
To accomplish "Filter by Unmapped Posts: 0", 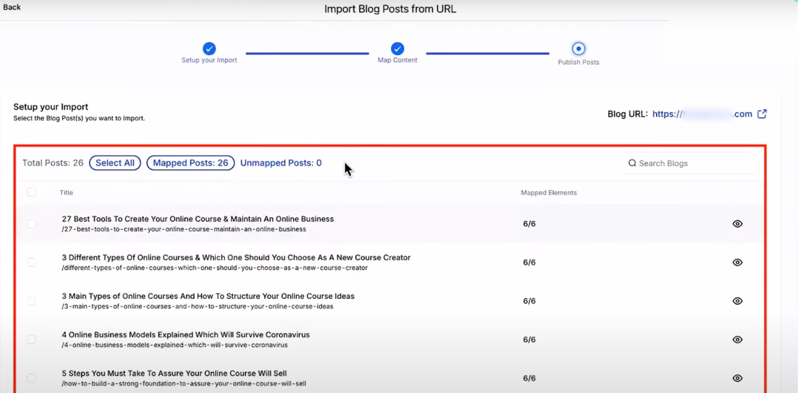I will pos(280,163).
